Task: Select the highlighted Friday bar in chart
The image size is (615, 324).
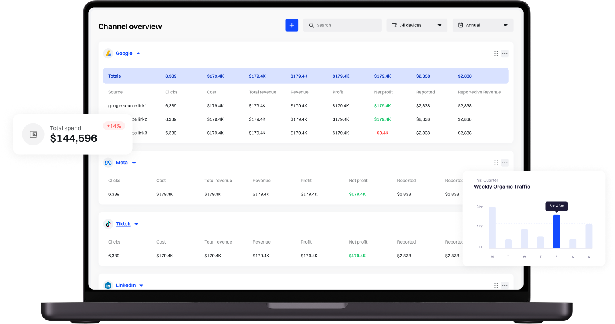Action: [556, 231]
